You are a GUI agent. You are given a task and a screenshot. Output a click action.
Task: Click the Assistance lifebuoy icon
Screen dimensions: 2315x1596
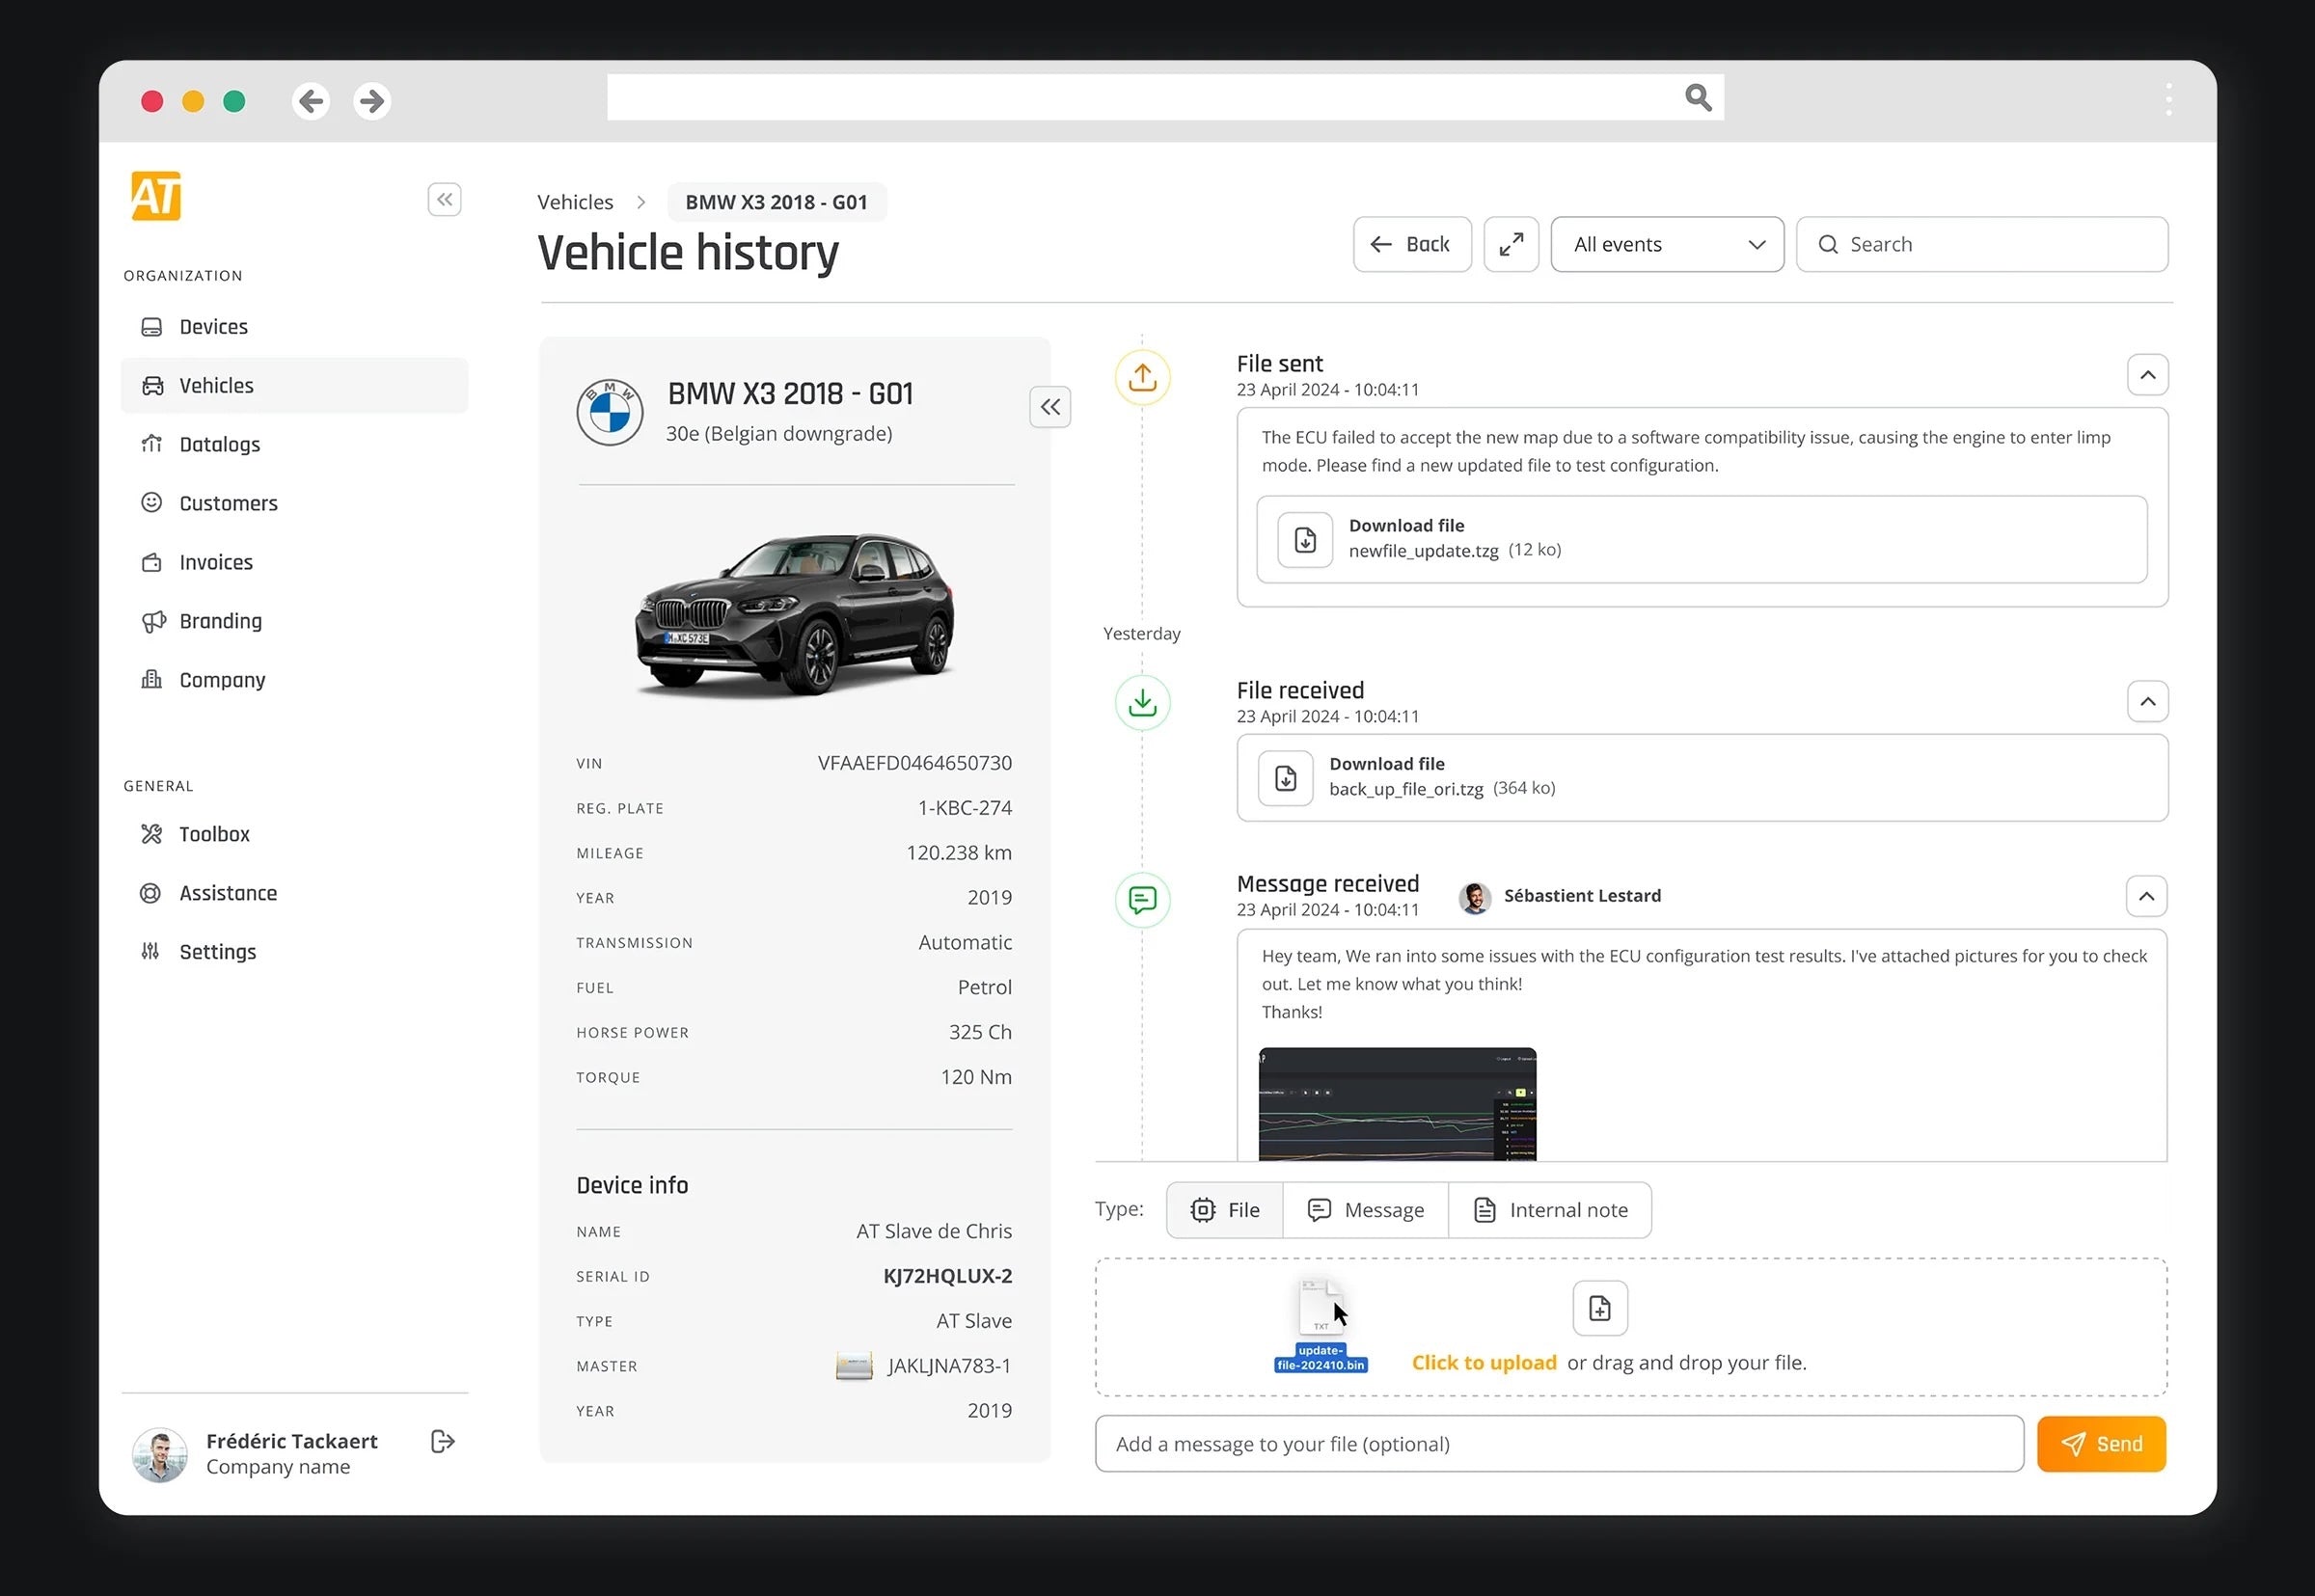(x=151, y=893)
